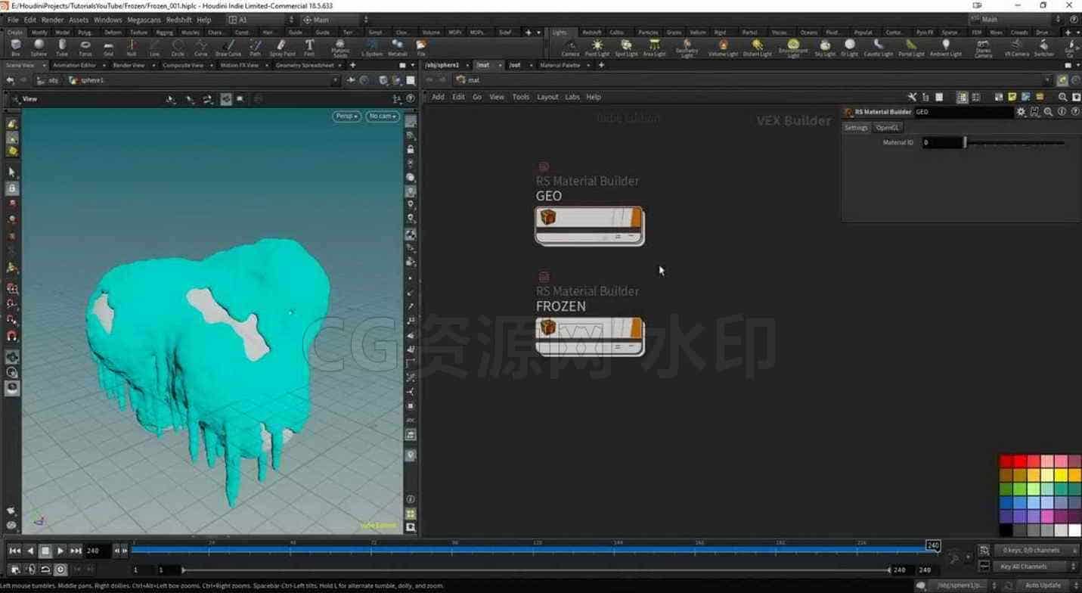Open the Auto Update dropdown
The width and height of the screenshot is (1082, 593).
[x=1048, y=585]
